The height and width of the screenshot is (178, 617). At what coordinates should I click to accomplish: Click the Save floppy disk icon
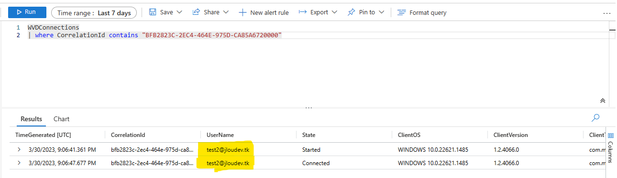click(153, 12)
